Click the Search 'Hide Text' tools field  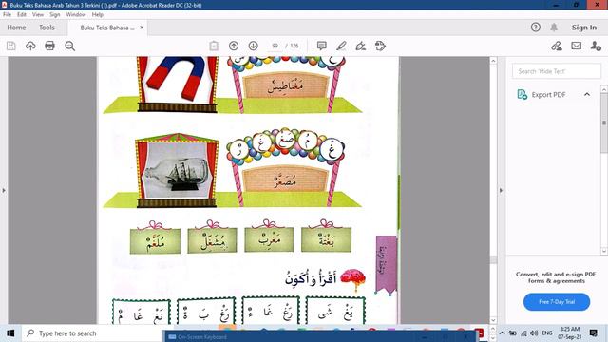click(x=557, y=71)
